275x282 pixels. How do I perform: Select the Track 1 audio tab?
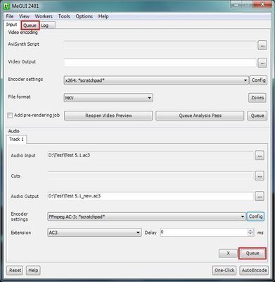point(16,140)
